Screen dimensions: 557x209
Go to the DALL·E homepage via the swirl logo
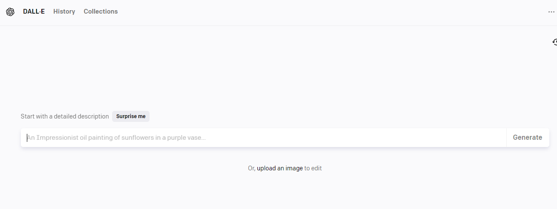(10, 12)
